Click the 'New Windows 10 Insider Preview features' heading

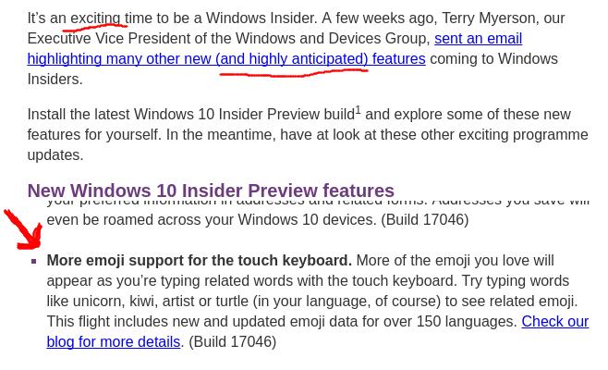[211, 191]
